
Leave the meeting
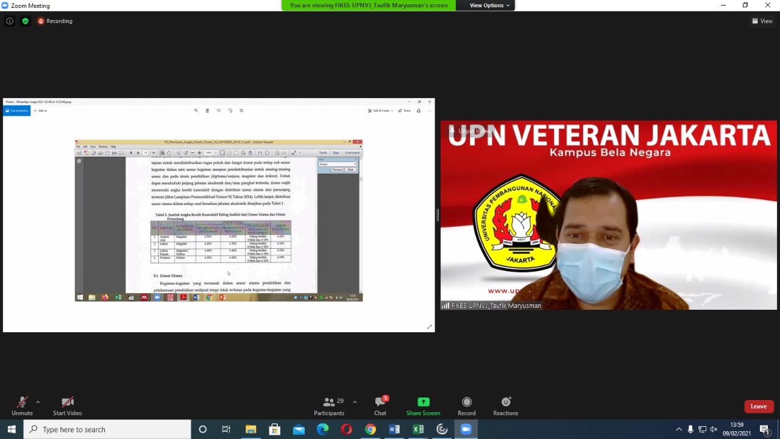[759, 407]
